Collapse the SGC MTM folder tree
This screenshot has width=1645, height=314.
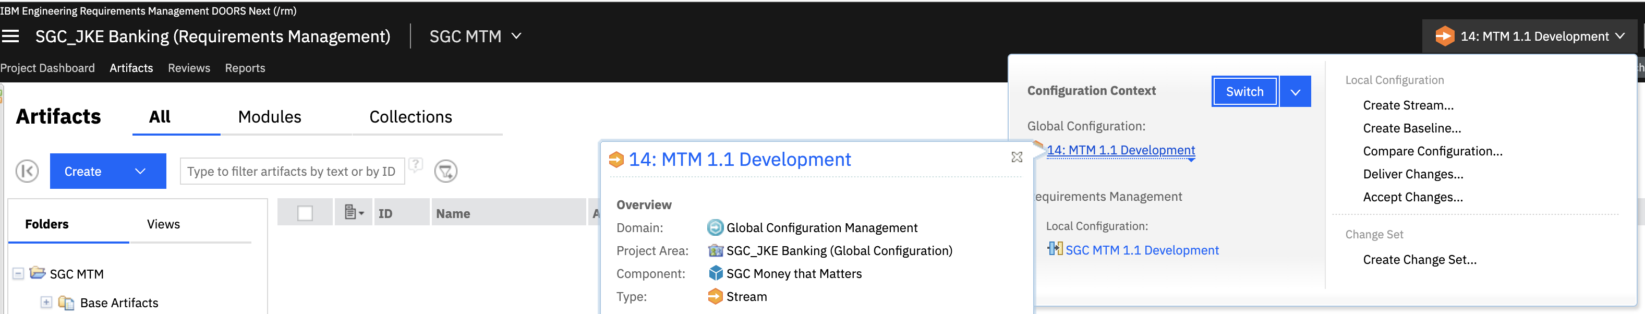[19, 274]
